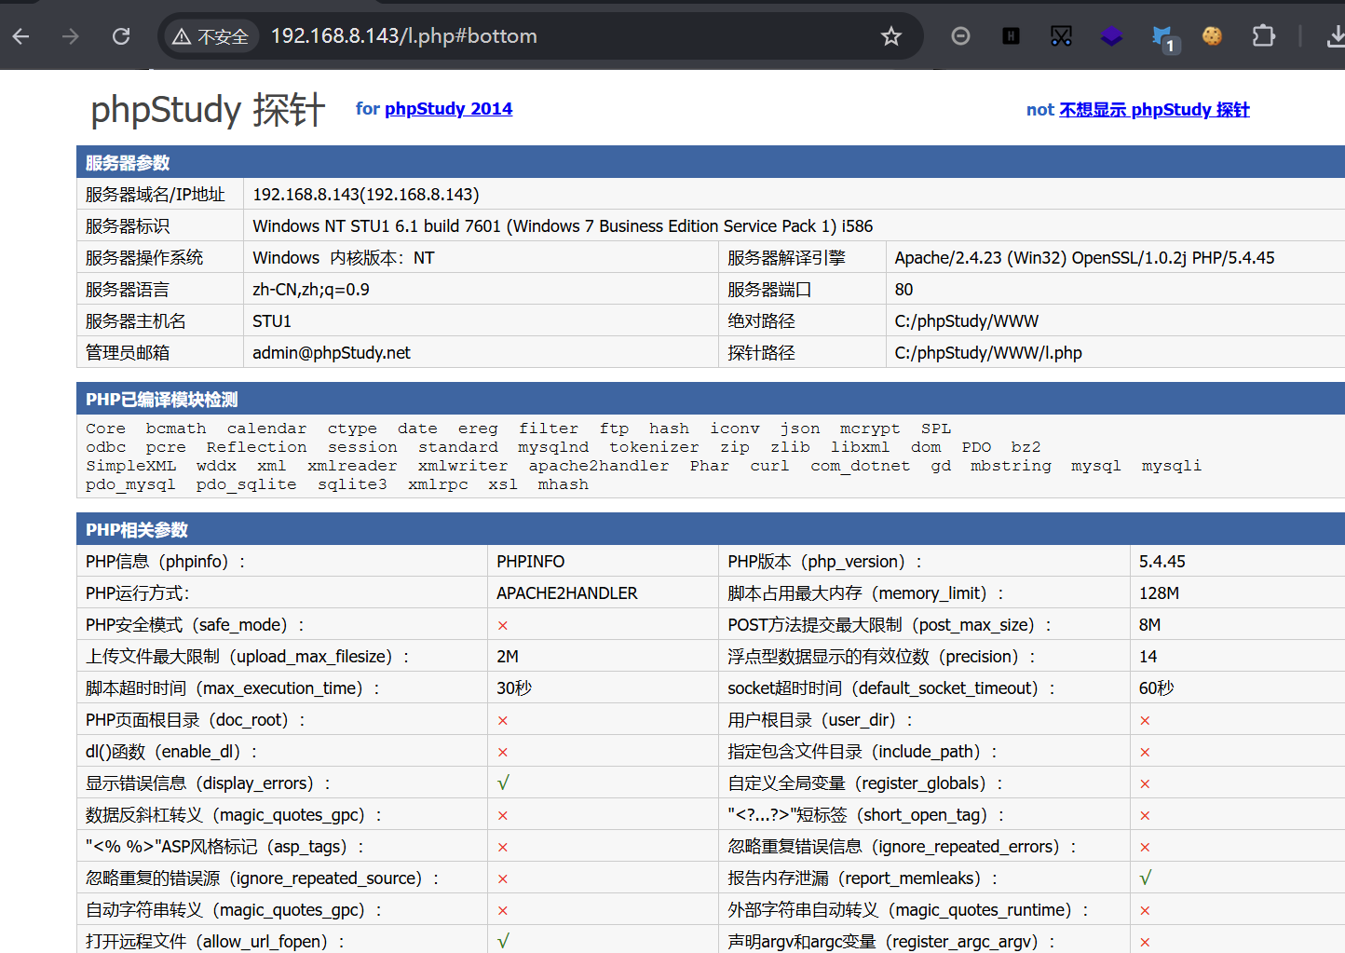Image resolution: width=1345 pixels, height=953 pixels.
Task: Go back with the browser back arrow
Action: click(x=21, y=36)
